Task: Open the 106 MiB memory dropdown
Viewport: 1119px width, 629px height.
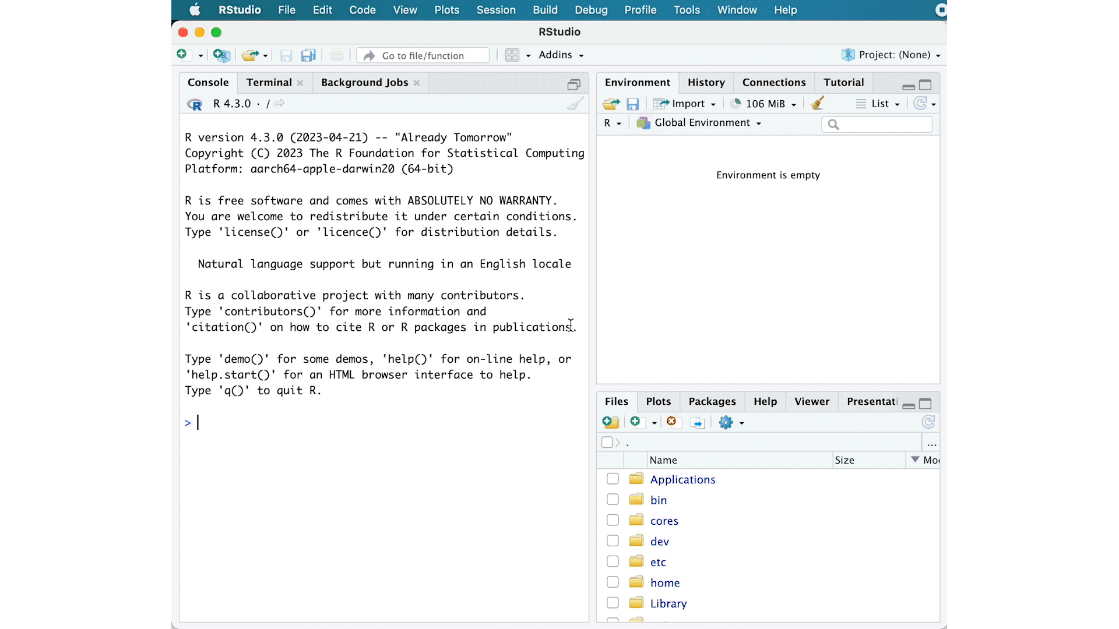Action: tap(763, 104)
